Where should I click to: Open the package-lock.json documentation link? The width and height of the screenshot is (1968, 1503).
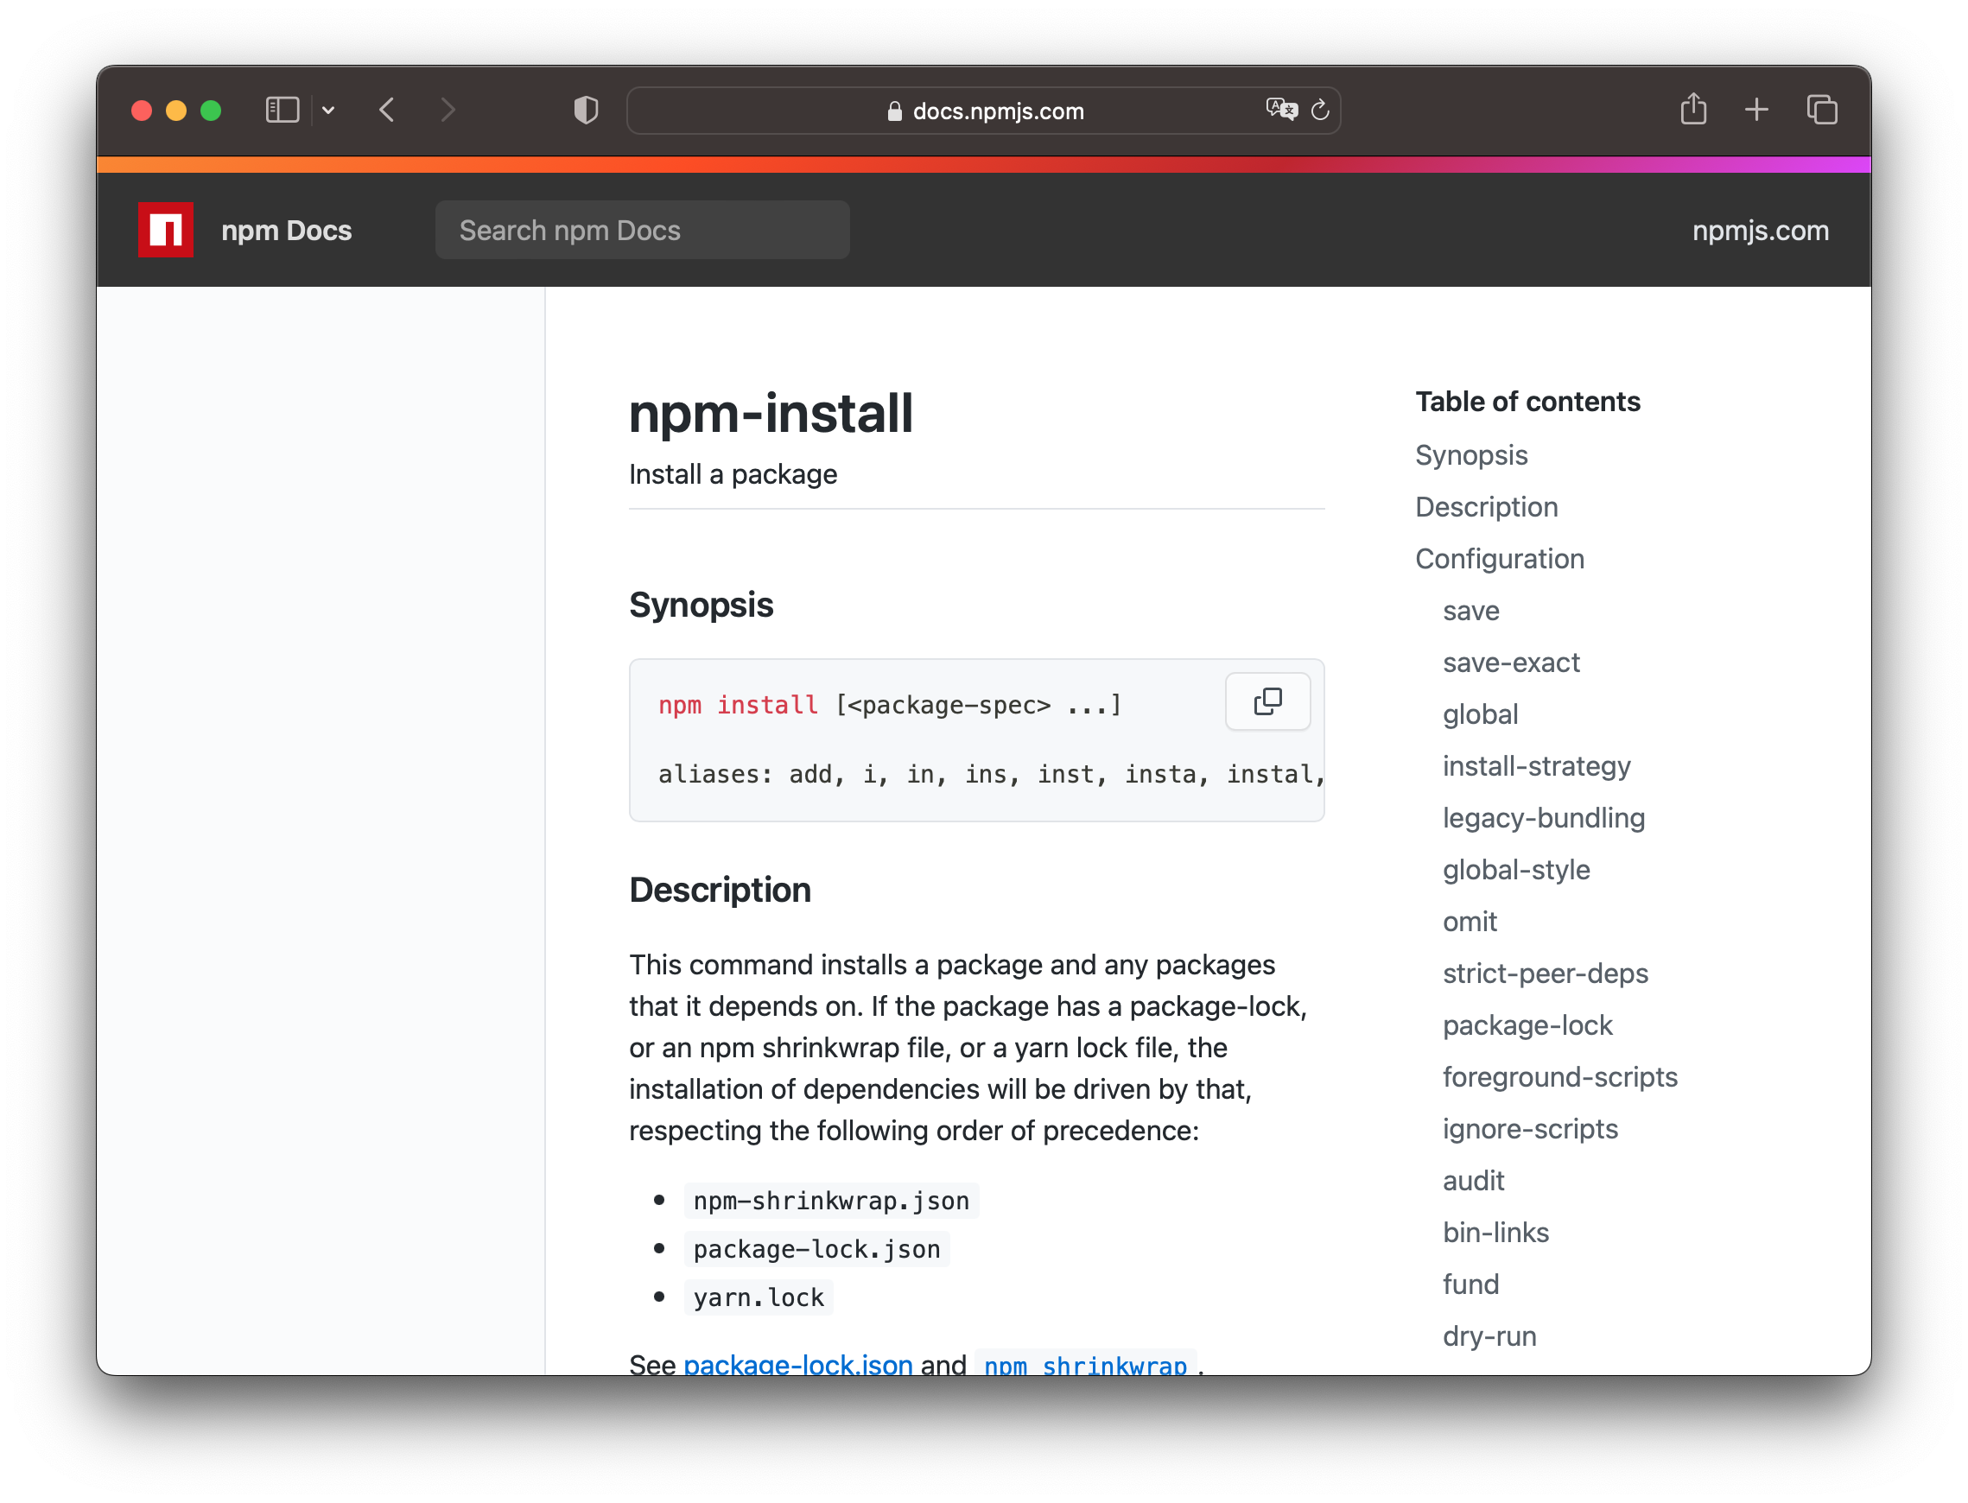click(x=797, y=1363)
